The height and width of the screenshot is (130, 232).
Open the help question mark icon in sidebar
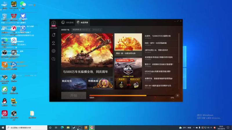[x=53, y=59]
